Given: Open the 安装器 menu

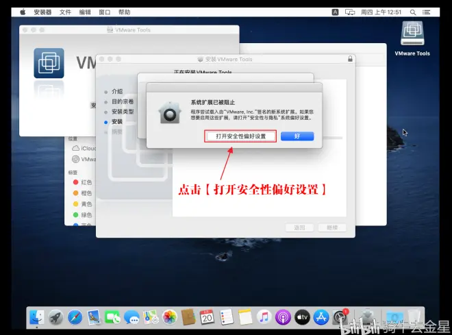Looking at the screenshot, I should [42, 12].
